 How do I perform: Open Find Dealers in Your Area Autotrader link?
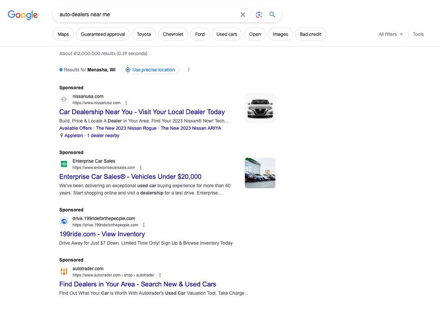coord(138,284)
